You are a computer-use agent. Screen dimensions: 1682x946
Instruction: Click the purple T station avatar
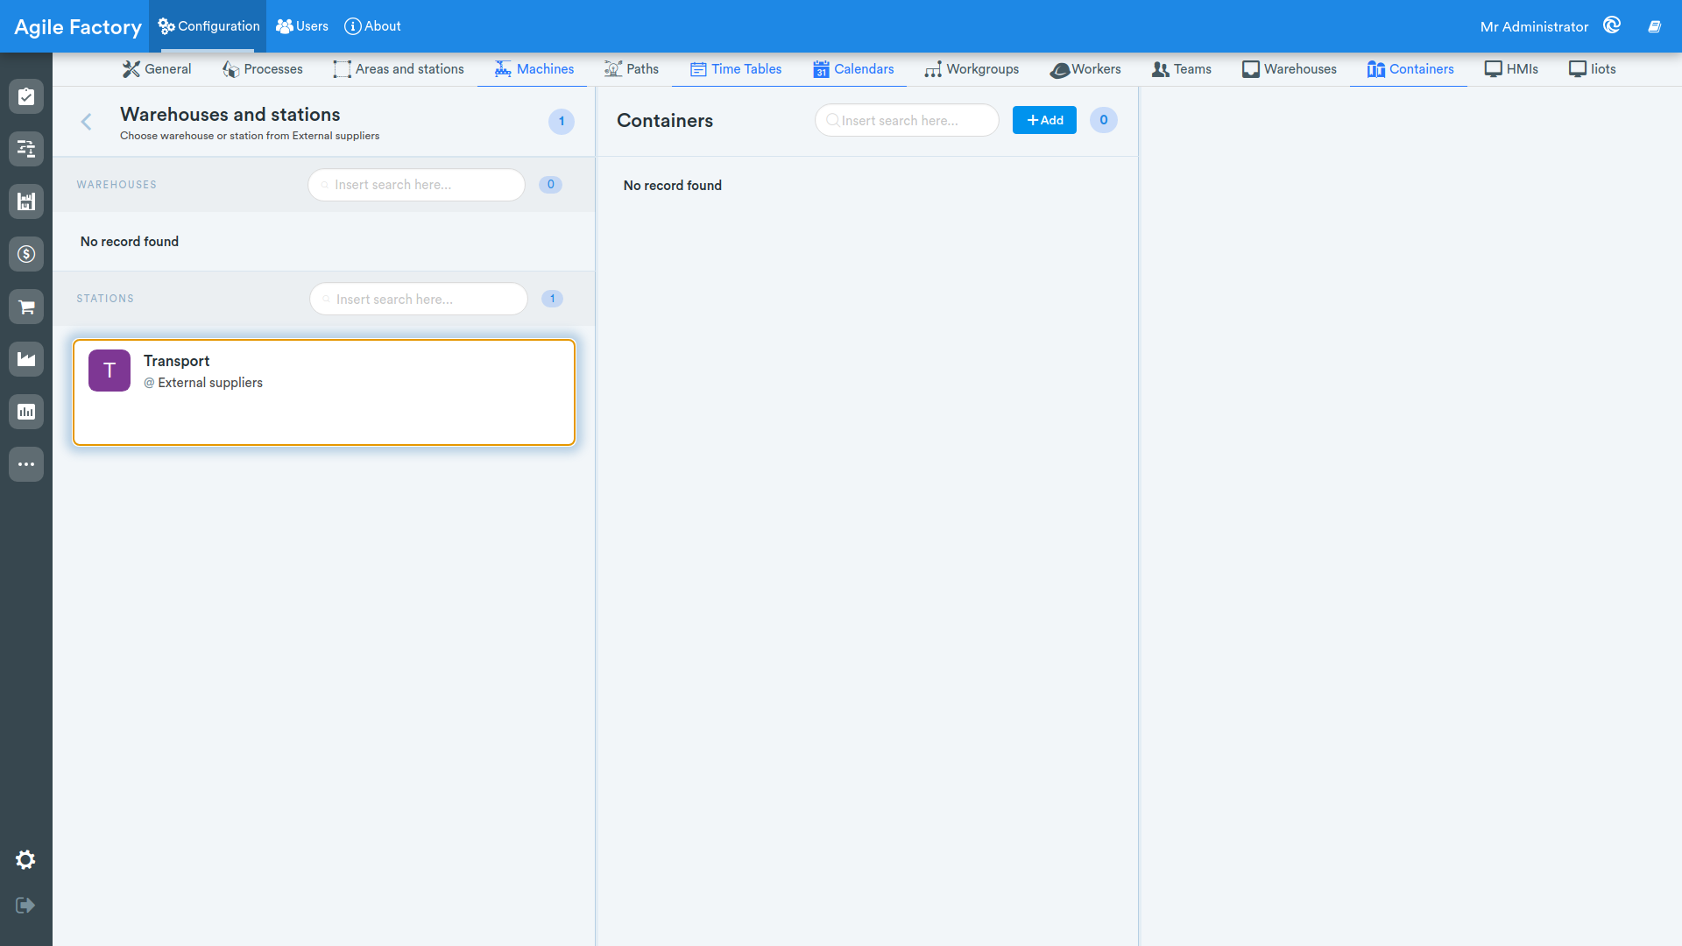click(x=110, y=371)
